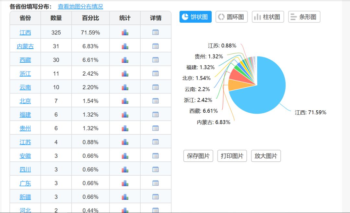
Task: Switch to the 饼状图 pie chart view
Action: tap(195, 17)
